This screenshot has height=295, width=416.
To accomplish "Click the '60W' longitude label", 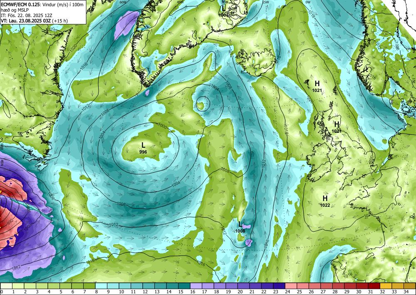I will (123, 2).
